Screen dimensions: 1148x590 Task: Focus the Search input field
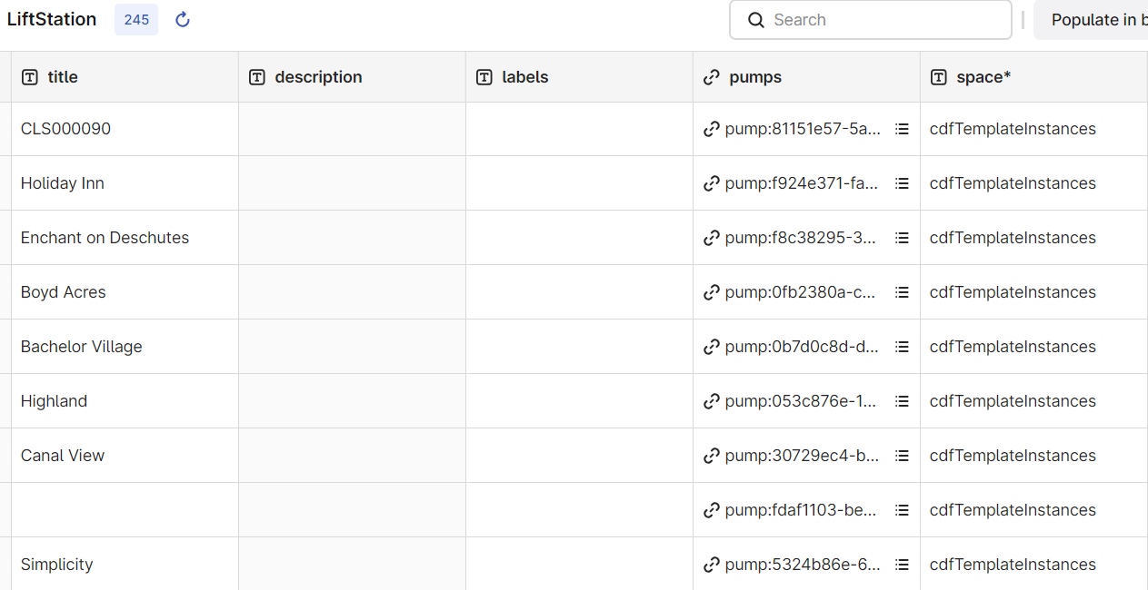click(871, 20)
